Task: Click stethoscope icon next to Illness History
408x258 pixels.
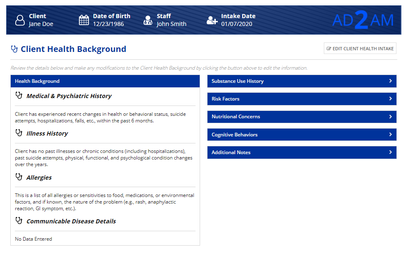Action: pyautogui.click(x=19, y=133)
